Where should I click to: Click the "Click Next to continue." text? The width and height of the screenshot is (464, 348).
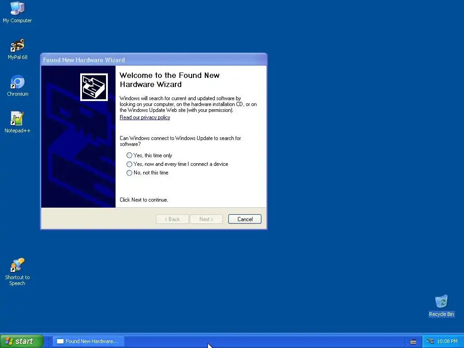click(144, 200)
